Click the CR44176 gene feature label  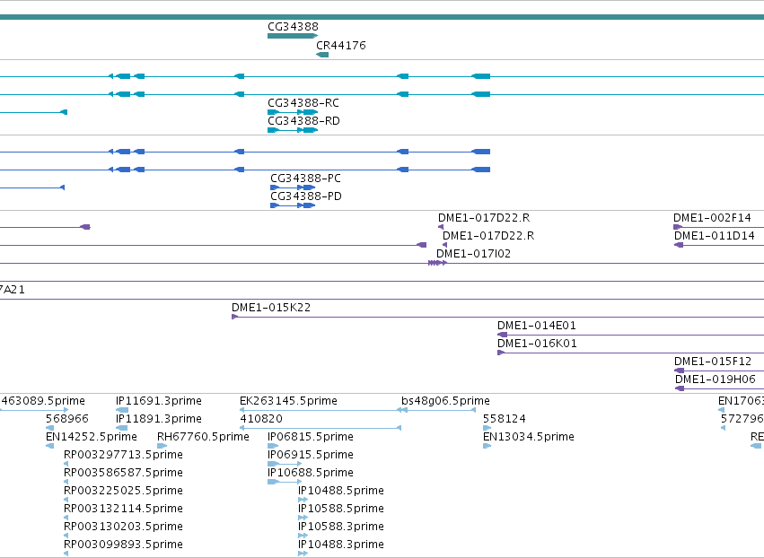tap(340, 45)
